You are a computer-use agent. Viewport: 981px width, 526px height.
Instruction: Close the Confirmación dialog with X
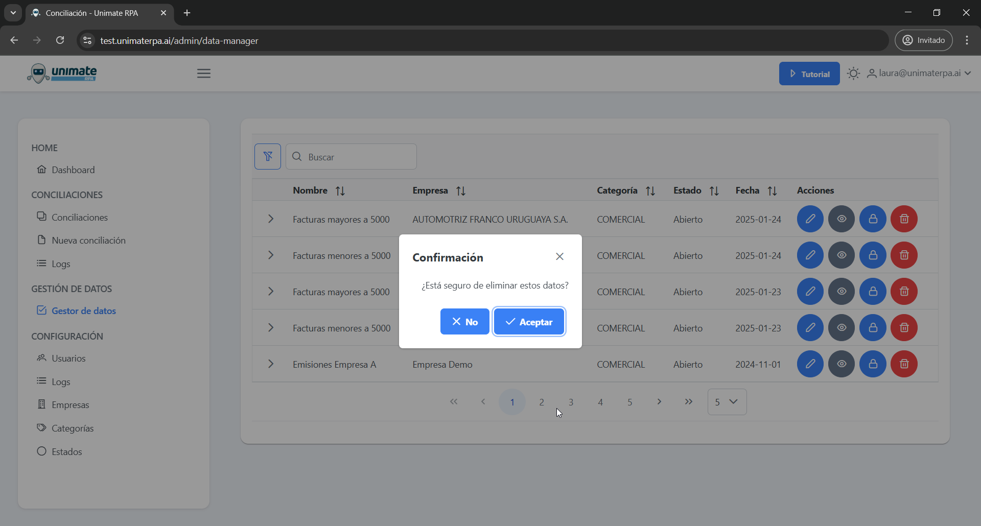(559, 256)
